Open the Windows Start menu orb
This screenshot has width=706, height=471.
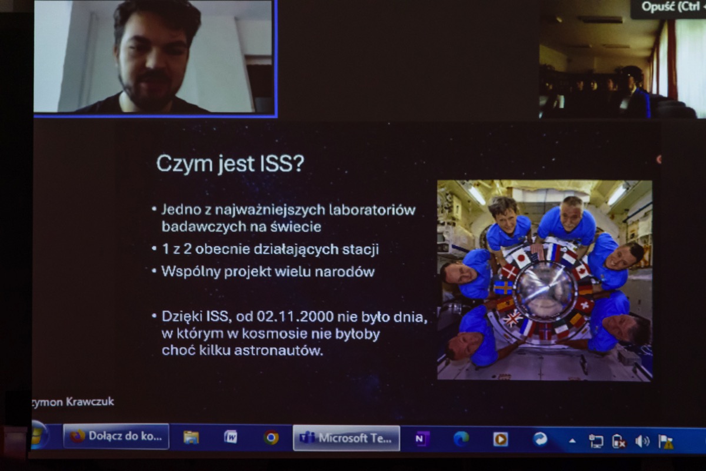tap(39, 435)
